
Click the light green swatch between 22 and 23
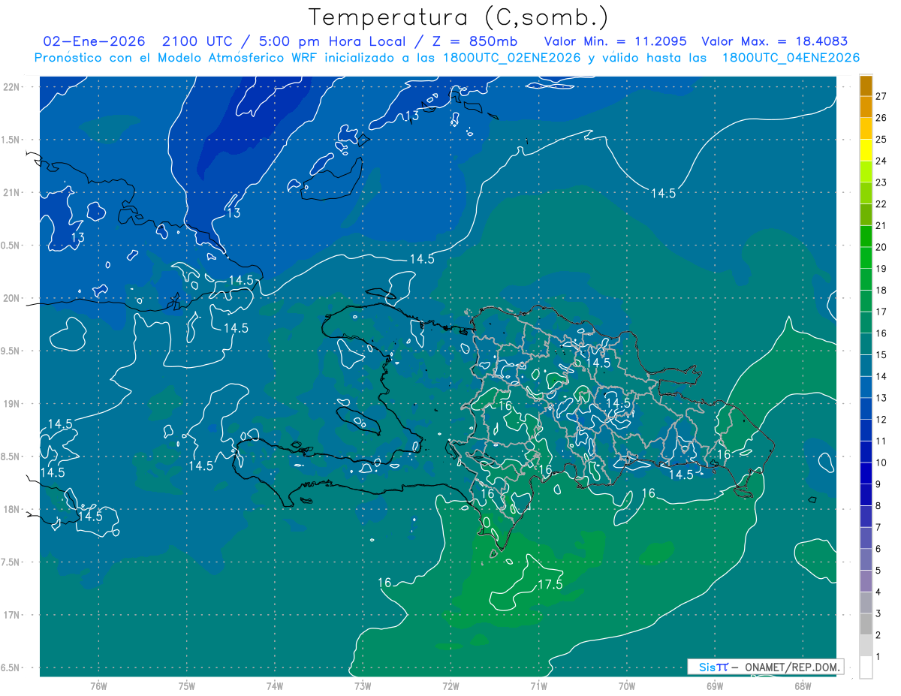click(x=866, y=193)
